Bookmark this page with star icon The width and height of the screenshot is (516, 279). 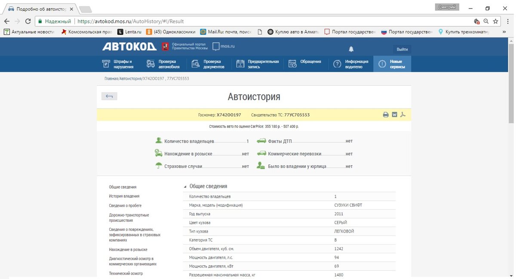[495, 21]
